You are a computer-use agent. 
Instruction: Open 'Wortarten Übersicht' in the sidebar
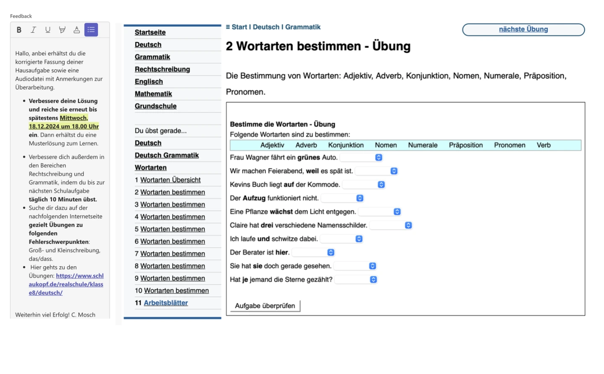pos(170,180)
